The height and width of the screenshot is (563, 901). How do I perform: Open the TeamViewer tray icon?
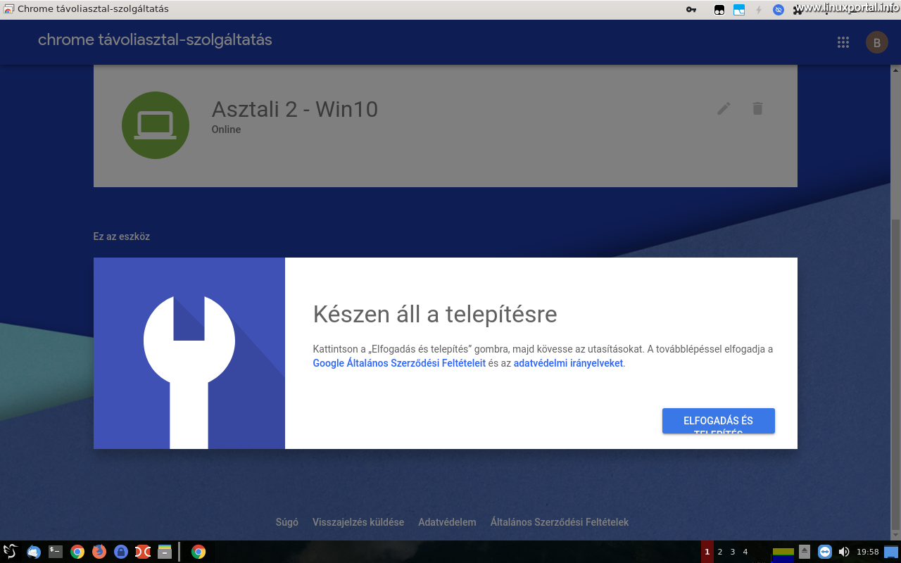click(825, 552)
